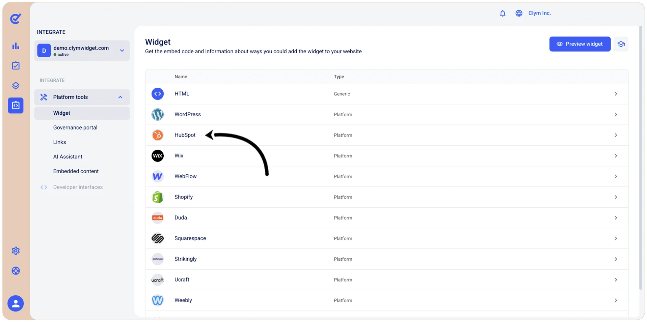Click the chevron on the HTML row

[x=616, y=94]
